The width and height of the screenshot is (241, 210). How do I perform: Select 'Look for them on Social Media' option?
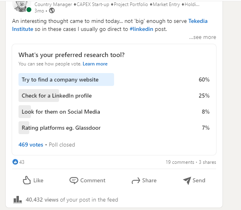(x=61, y=112)
